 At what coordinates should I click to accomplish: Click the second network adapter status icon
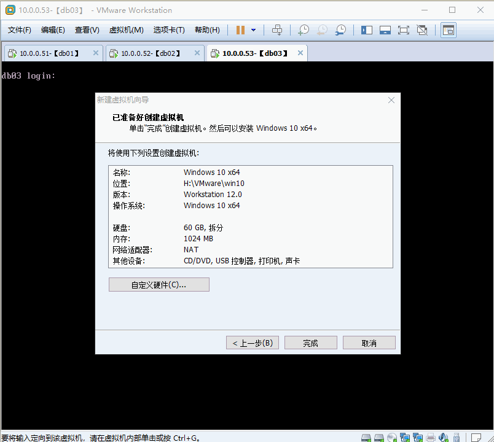click(418, 438)
